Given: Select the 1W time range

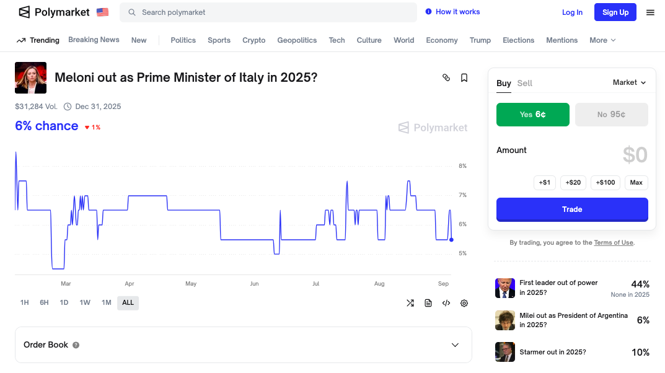Looking at the screenshot, I should (x=85, y=302).
